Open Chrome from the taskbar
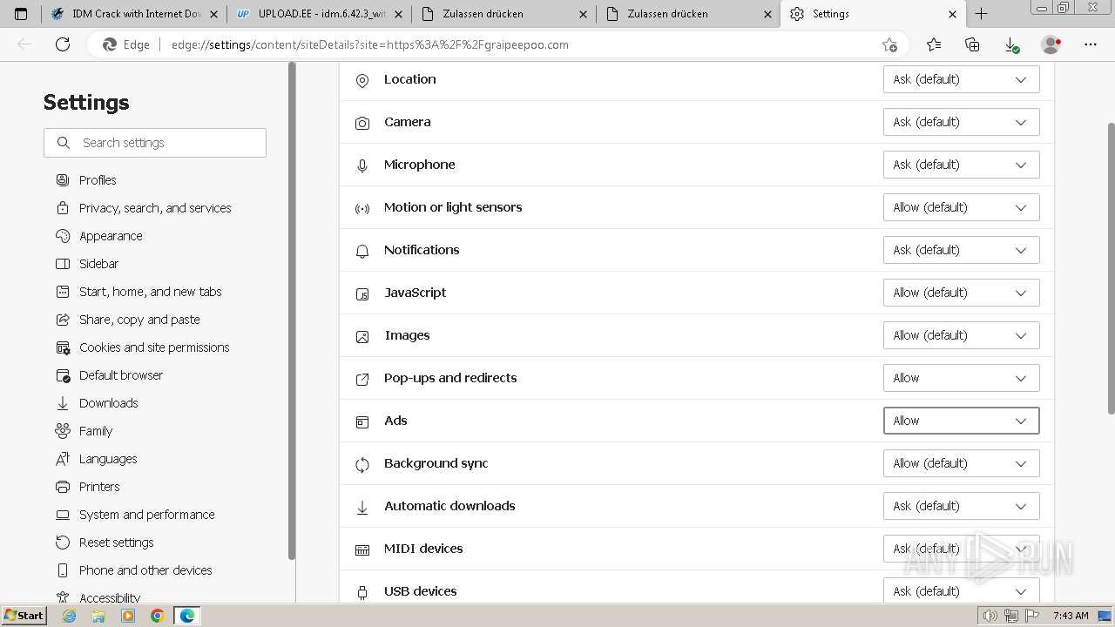Image resolution: width=1115 pixels, height=627 pixels. [157, 616]
